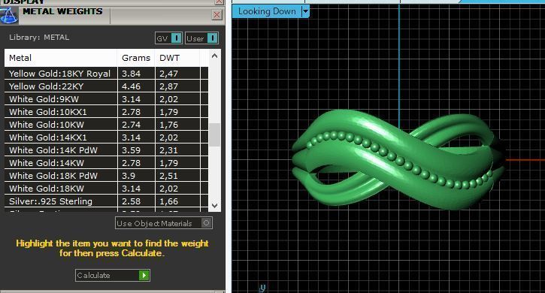Image resolution: width=545 pixels, height=293 pixels.
Task: Click the metal list scrollbar thumb
Action: pos(215,135)
